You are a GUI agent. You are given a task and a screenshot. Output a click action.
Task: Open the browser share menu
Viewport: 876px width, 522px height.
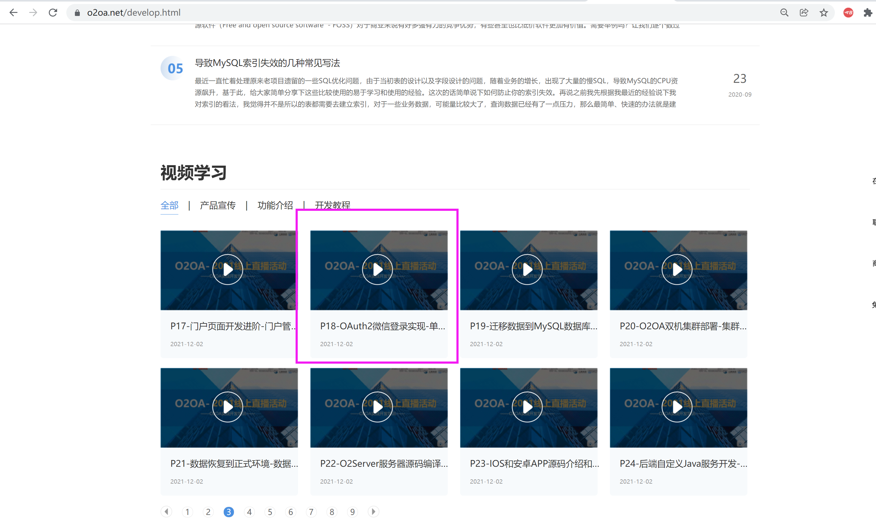pyautogui.click(x=804, y=12)
